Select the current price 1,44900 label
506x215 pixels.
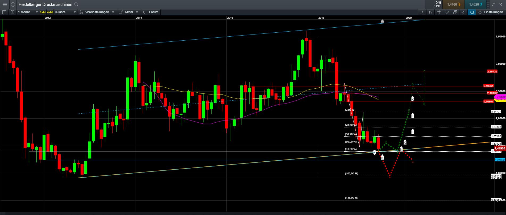pyautogui.click(x=500, y=149)
